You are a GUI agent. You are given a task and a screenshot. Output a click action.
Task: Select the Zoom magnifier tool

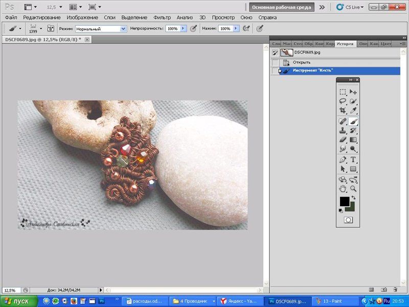point(353,188)
